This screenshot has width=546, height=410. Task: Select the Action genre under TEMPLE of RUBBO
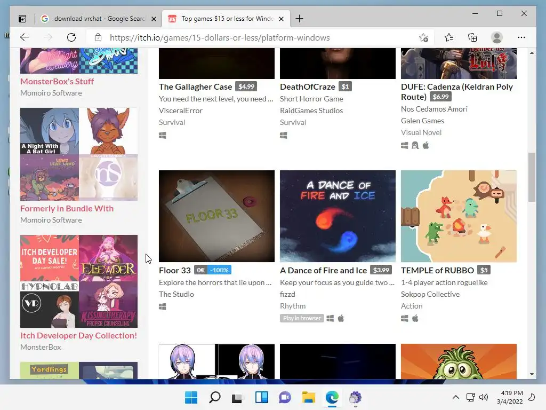(x=412, y=306)
